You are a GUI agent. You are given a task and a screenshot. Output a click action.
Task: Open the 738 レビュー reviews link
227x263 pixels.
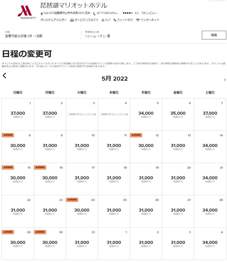pos(149,13)
